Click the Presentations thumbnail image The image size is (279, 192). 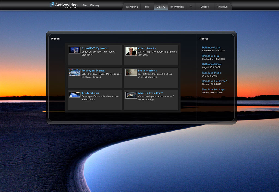coord(131,72)
